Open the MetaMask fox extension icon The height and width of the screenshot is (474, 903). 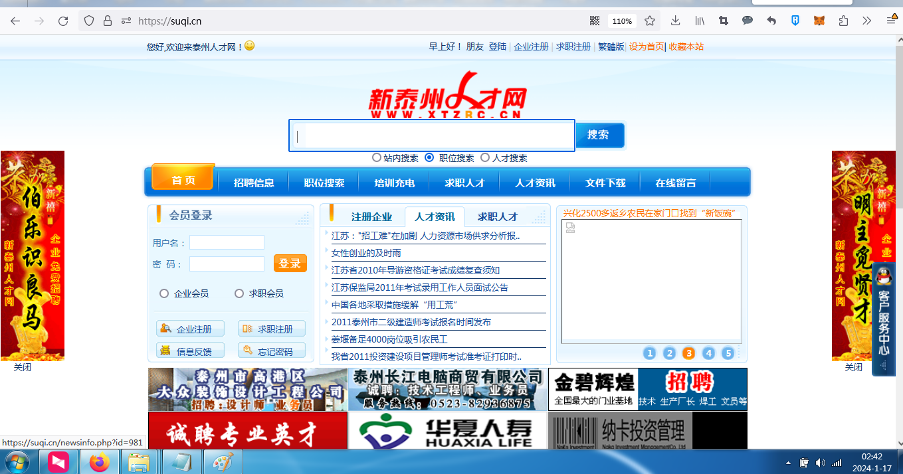[819, 21]
